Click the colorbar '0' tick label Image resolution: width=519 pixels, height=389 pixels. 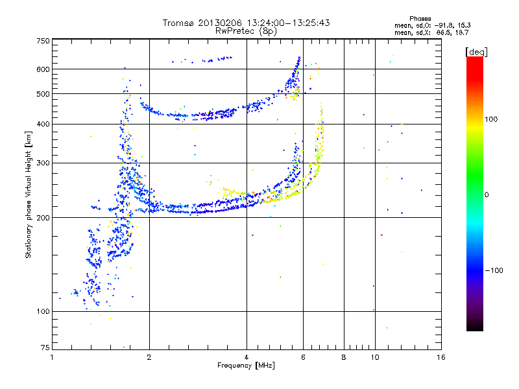pyautogui.click(x=487, y=195)
